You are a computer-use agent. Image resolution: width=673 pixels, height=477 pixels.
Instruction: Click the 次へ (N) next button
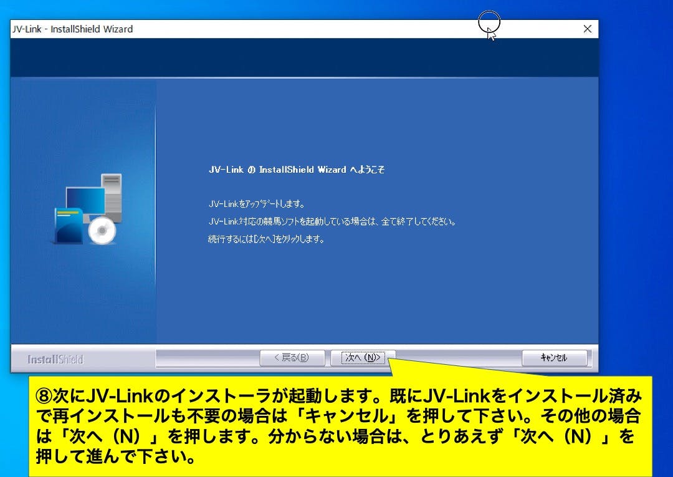pos(363,357)
